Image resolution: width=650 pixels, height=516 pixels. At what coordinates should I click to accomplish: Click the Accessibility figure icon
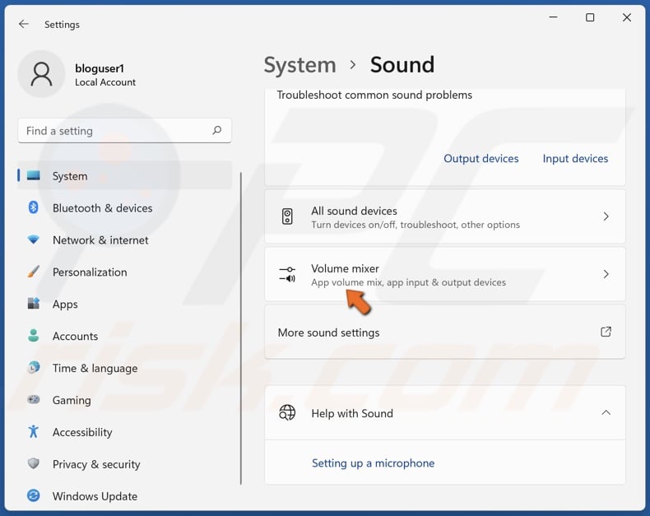click(x=33, y=431)
